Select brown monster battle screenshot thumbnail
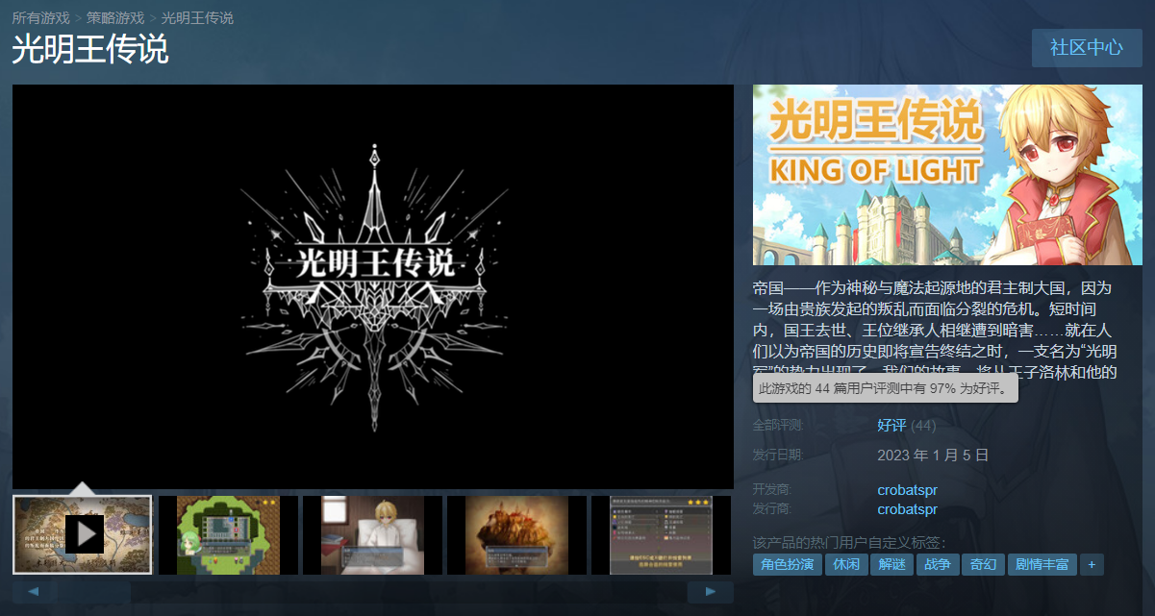This screenshot has width=1155, height=616. point(516,535)
